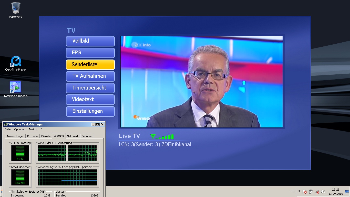Maximize the Windows Task-Manager window
Screen dimensions: 350x197
98,124
